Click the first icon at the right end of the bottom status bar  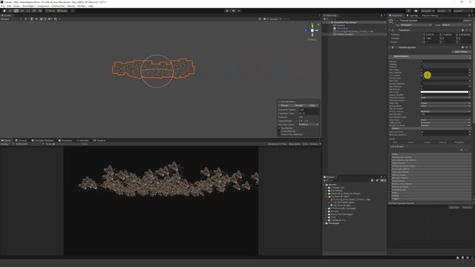click(457, 258)
